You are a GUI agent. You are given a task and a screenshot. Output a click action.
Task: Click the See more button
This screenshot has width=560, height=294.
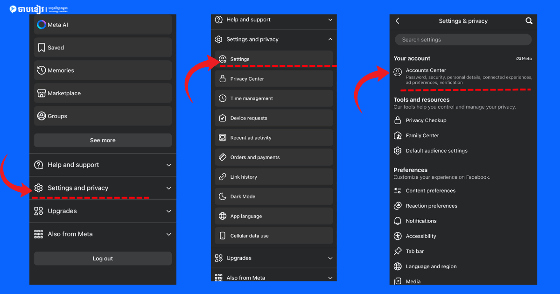tap(103, 140)
